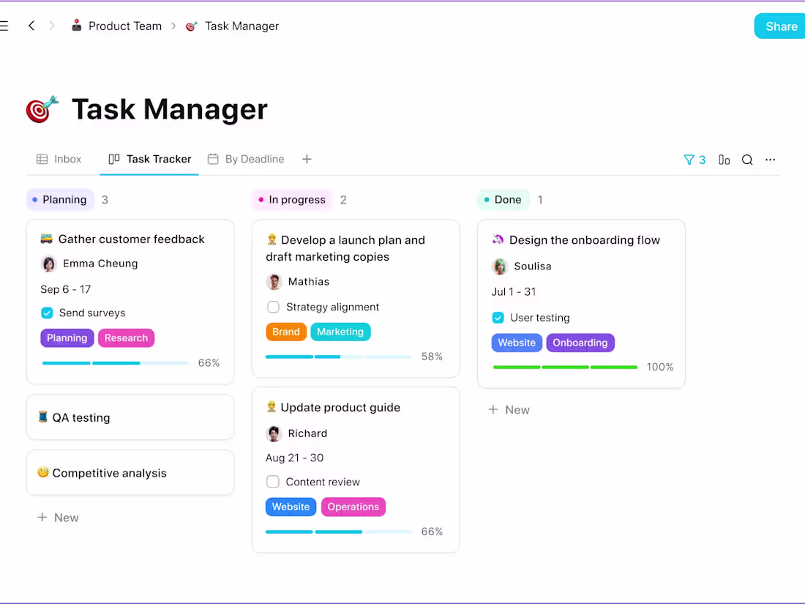Viewport: 805px width, 604px height.
Task: Collapse the Done column
Action: click(503, 199)
